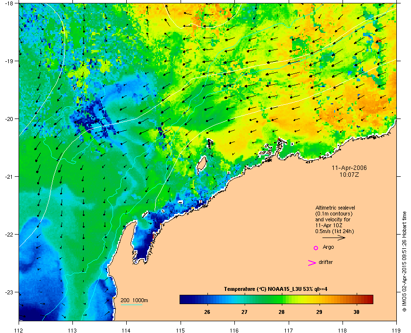The height and width of the screenshot is (333, 411).
Task: Click the latitude label '-23'
Action: (8, 292)
